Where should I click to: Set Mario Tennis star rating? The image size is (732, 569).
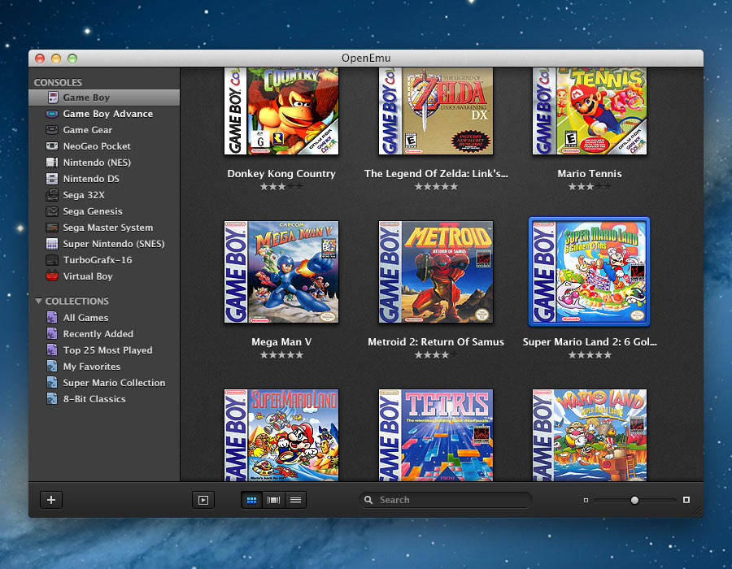click(x=590, y=187)
